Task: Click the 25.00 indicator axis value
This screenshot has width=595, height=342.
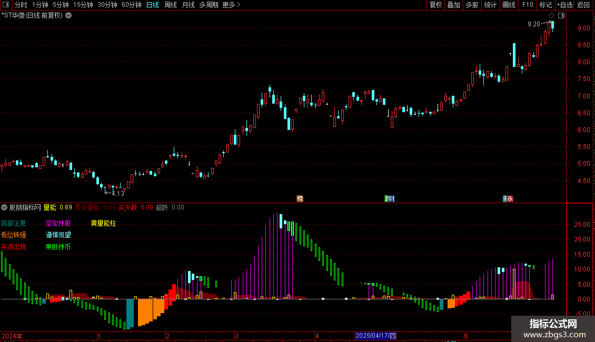Action: tap(582, 225)
